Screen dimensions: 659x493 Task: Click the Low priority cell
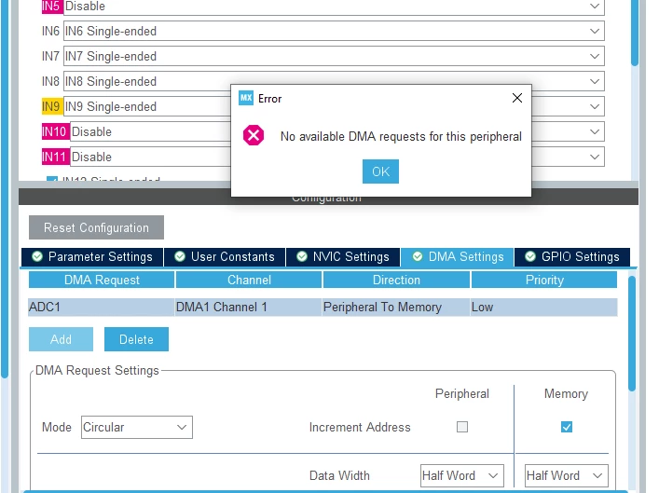coord(543,308)
